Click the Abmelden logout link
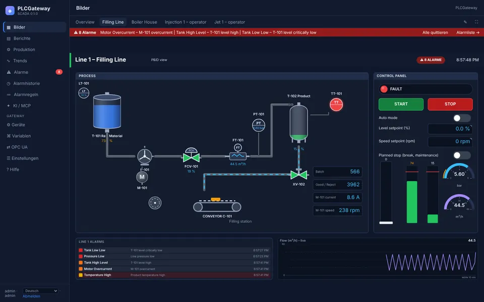 point(31,296)
